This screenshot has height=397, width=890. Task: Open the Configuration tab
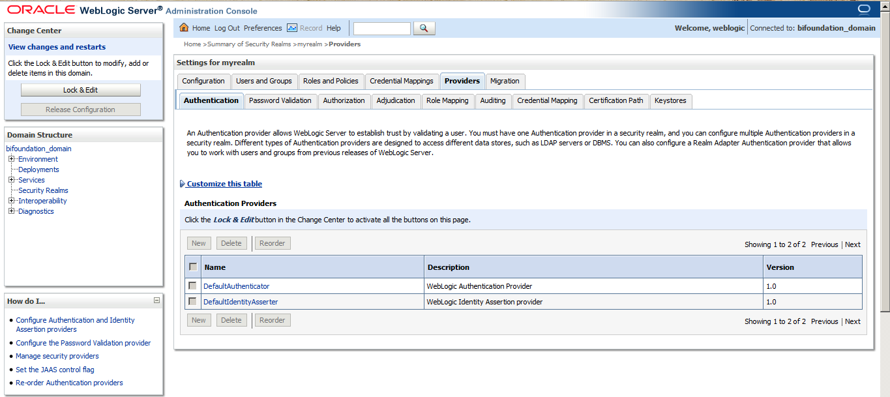coord(203,81)
